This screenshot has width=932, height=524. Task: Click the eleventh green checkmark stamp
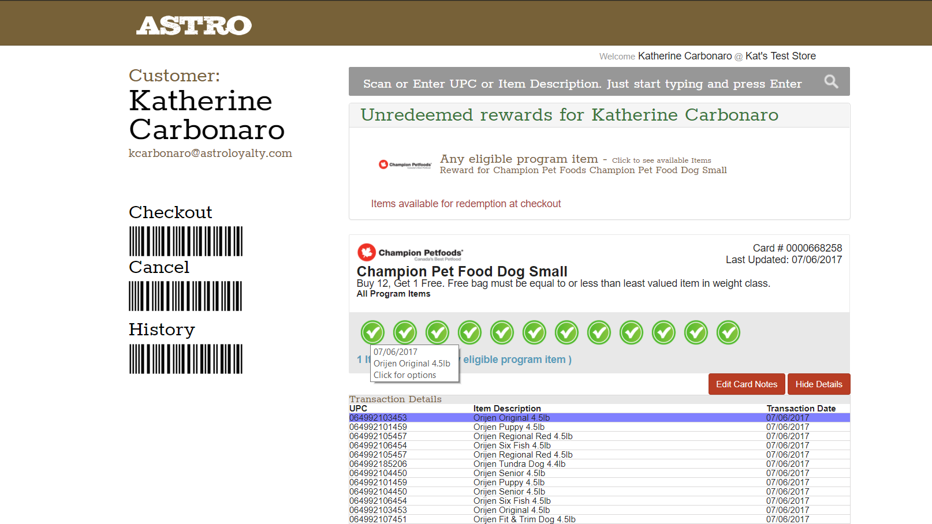(x=696, y=332)
